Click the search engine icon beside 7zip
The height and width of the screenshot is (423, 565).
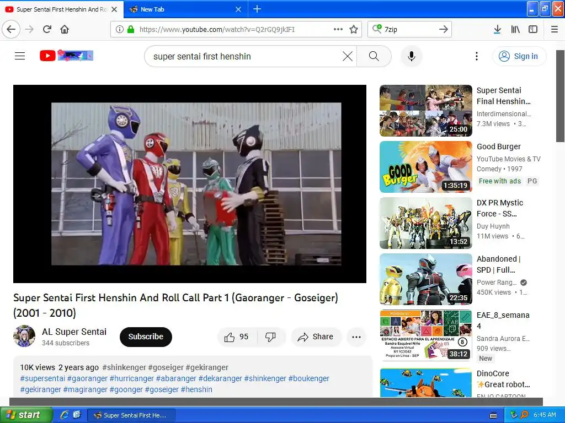(377, 29)
